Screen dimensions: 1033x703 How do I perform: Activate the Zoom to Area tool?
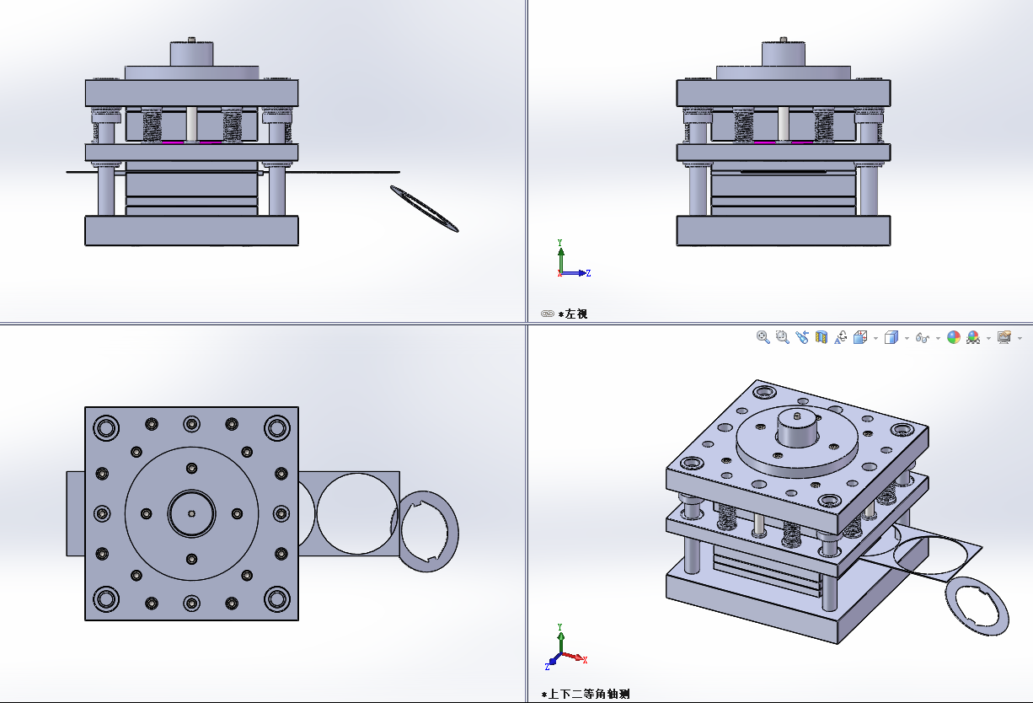click(782, 337)
